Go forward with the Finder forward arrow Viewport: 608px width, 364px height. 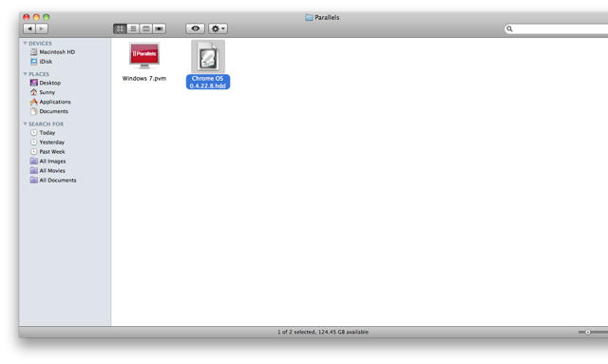coord(42,29)
